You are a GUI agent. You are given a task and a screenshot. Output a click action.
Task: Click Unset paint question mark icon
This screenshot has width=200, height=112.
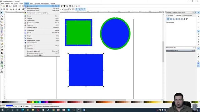tap(187, 19)
